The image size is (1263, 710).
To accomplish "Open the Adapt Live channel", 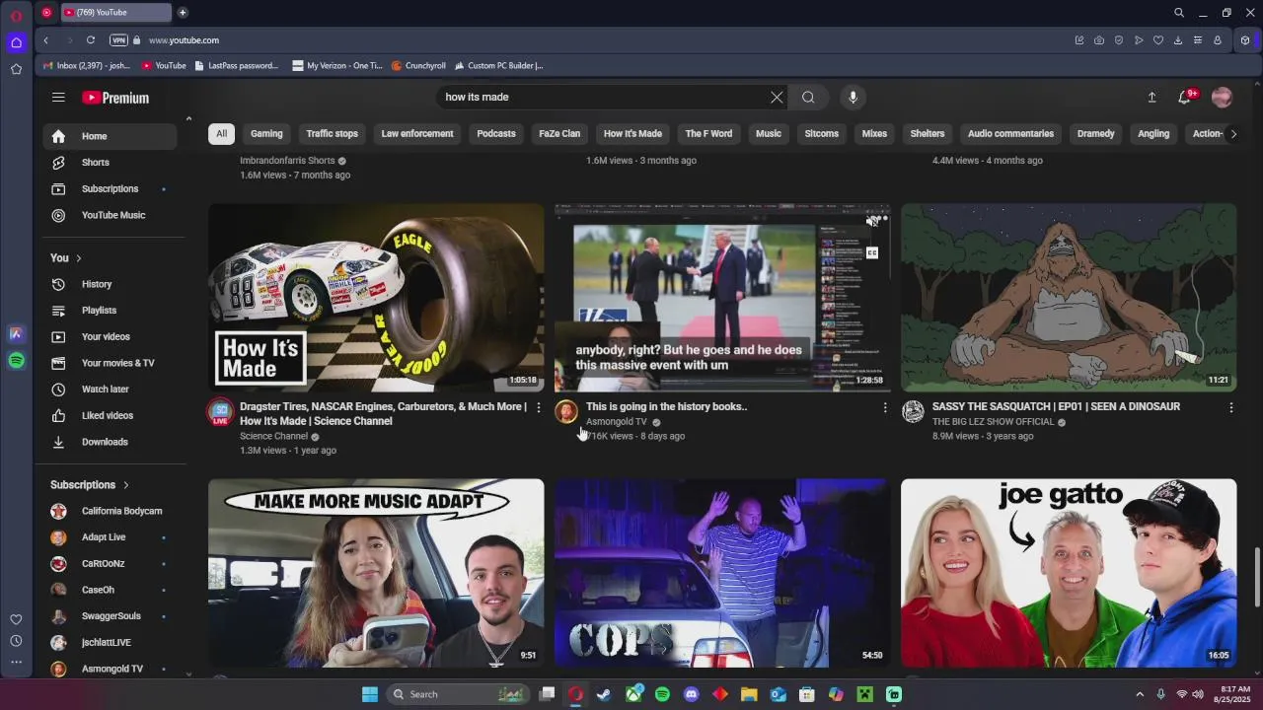I will tap(110, 537).
